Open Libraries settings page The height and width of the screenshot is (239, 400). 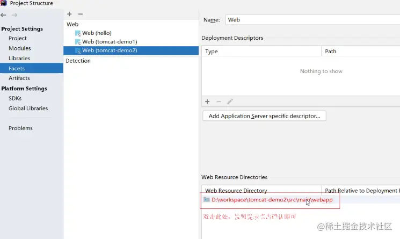(x=19, y=58)
